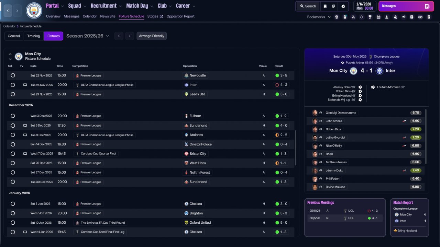The image size is (440, 247).
Task: Open the Overview sub-menu item
Action: 53,16
